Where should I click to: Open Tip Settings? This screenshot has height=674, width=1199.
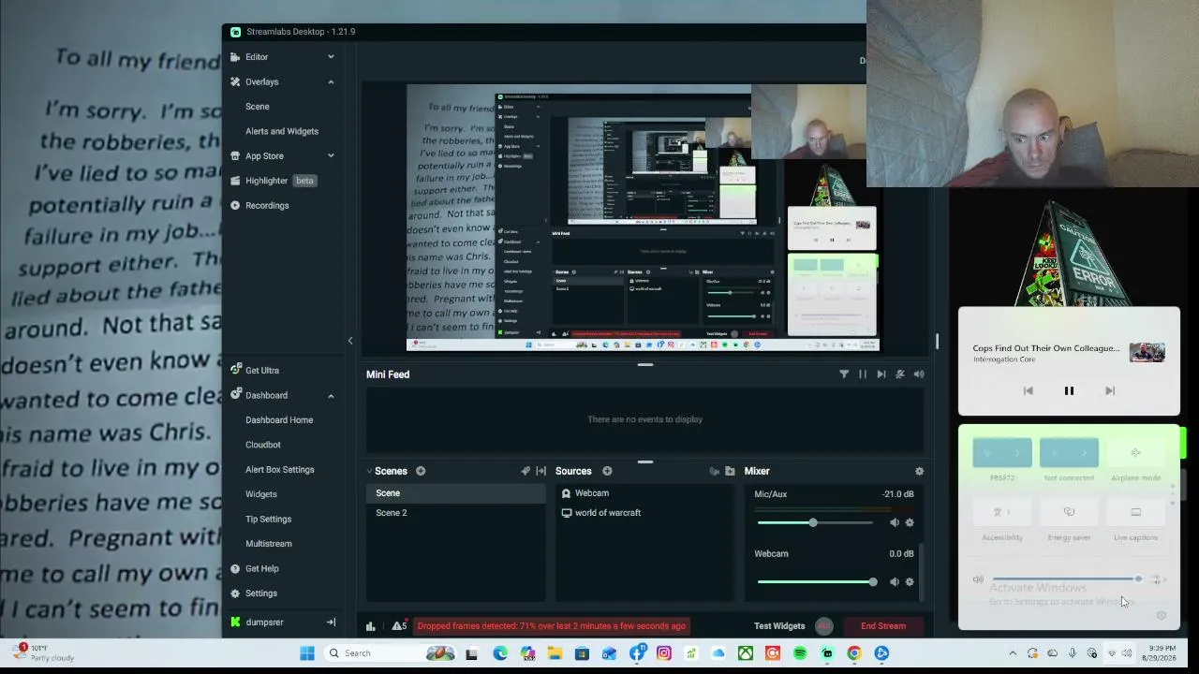click(x=269, y=520)
